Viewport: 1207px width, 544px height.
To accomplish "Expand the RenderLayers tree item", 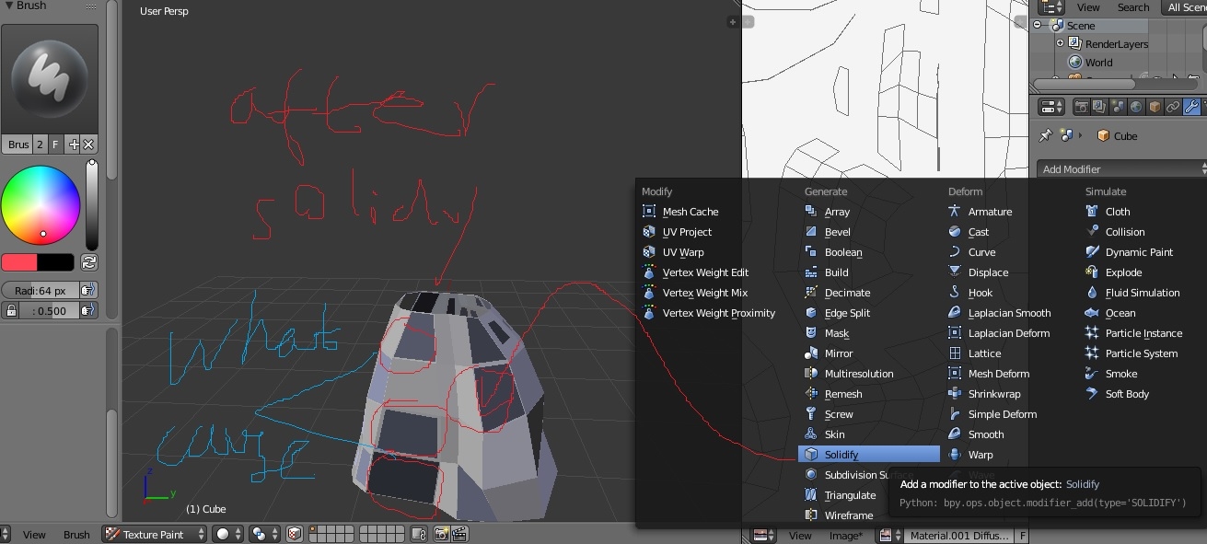I will pyautogui.click(x=1060, y=43).
